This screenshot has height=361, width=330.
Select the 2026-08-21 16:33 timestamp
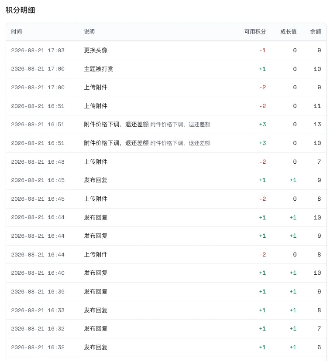[38, 310]
